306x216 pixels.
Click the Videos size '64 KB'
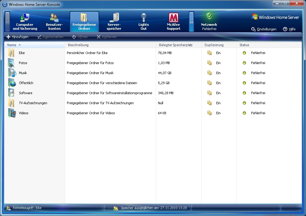[162, 113]
